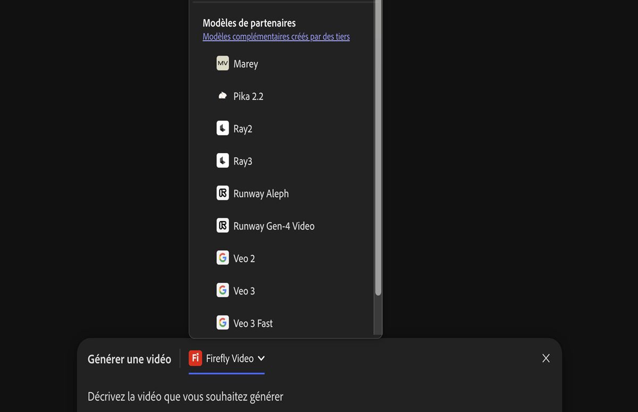
Task: Select the Marey model option
Action: pyautogui.click(x=246, y=64)
